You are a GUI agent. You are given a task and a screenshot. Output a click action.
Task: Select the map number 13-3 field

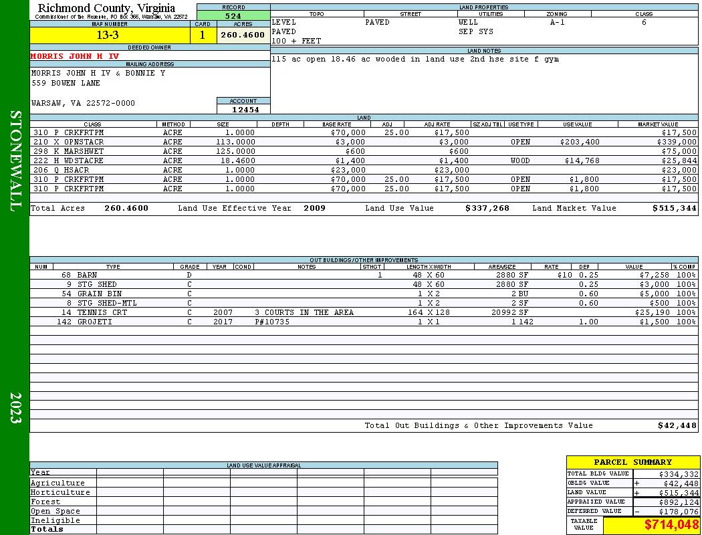[110, 35]
